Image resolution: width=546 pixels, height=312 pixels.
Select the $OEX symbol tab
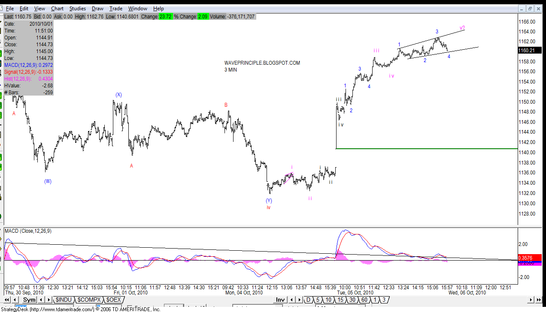coord(114,300)
